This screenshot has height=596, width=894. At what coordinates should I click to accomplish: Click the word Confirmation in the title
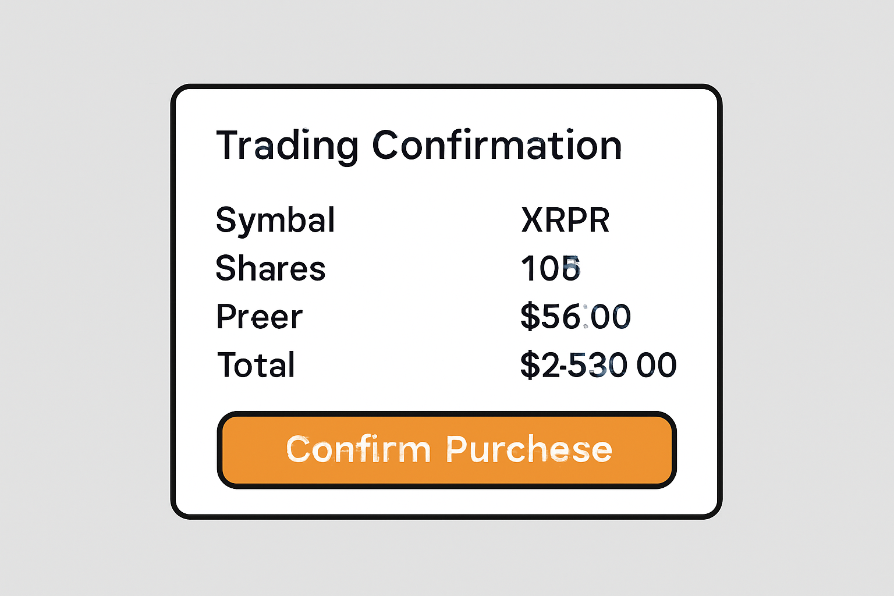497,146
